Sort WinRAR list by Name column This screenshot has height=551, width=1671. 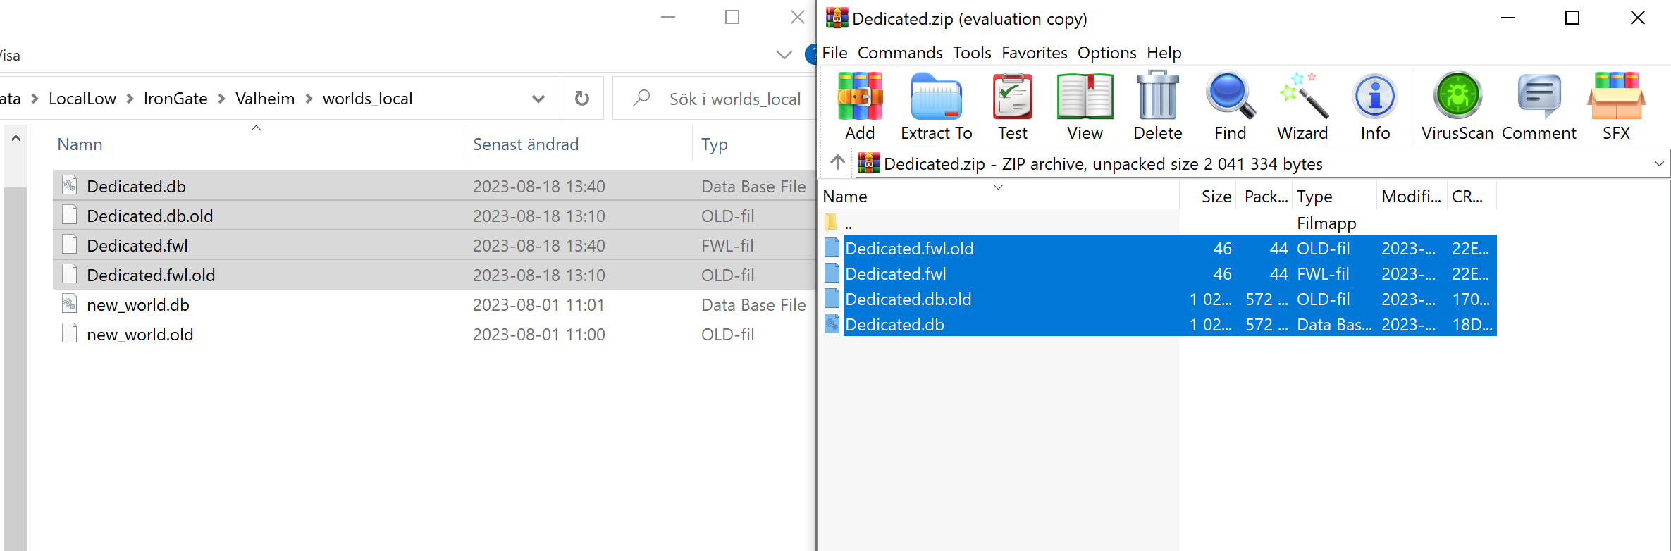coord(845,197)
